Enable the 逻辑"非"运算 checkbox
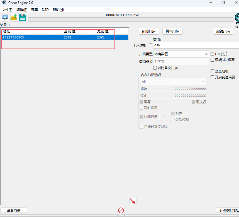The height and width of the screenshot is (217, 239). pos(212,60)
